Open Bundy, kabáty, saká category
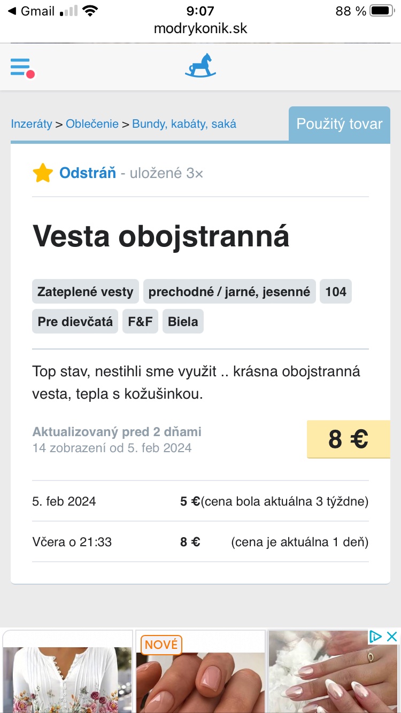The width and height of the screenshot is (401, 713). pyautogui.click(x=184, y=124)
